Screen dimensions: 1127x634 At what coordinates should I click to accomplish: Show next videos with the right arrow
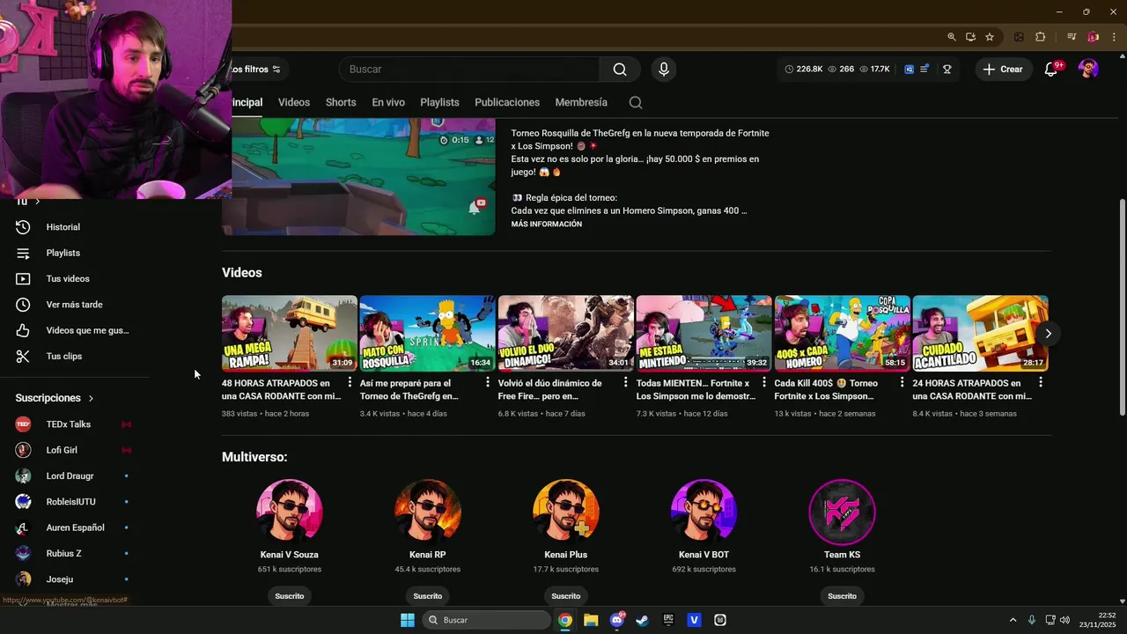click(x=1048, y=334)
